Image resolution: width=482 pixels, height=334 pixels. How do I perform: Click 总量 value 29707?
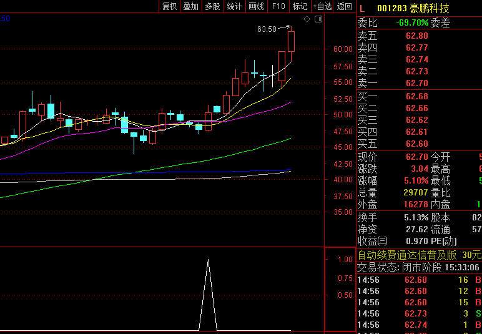[416, 193]
